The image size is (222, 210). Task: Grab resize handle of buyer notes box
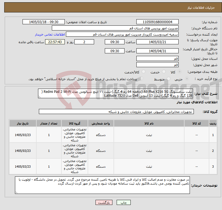(16, 193)
